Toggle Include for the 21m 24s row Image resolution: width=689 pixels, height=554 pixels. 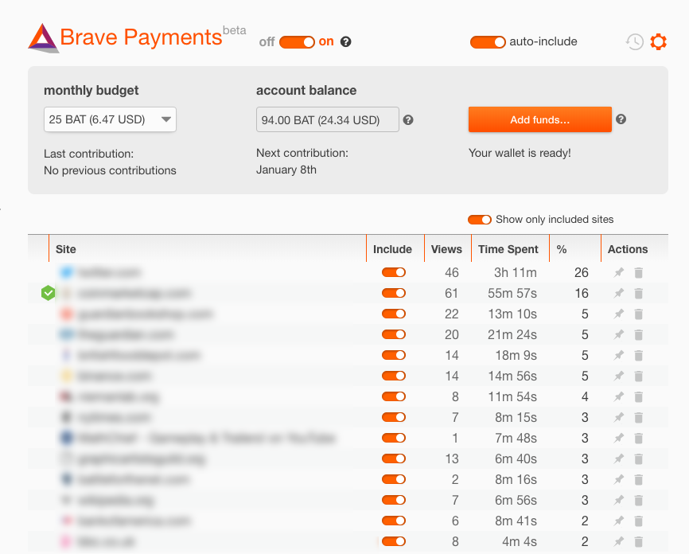(x=394, y=334)
